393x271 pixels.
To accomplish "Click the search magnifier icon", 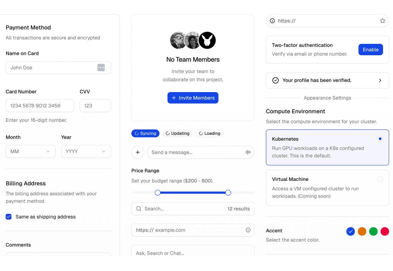I will (139, 209).
